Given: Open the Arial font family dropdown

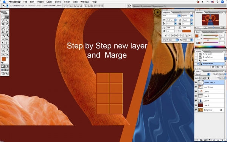Looking at the screenshot, I should (x=179, y=16).
